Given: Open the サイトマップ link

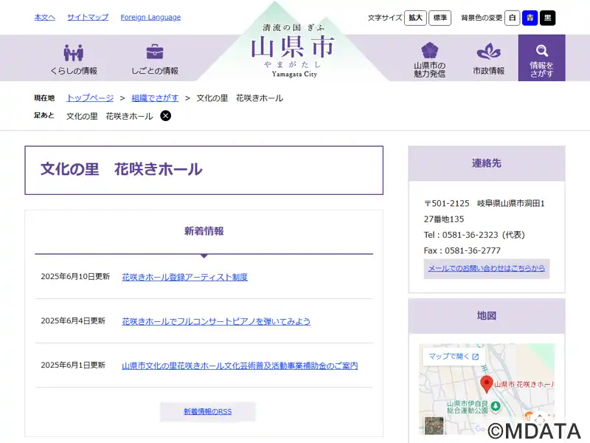Looking at the screenshot, I should point(88,17).
